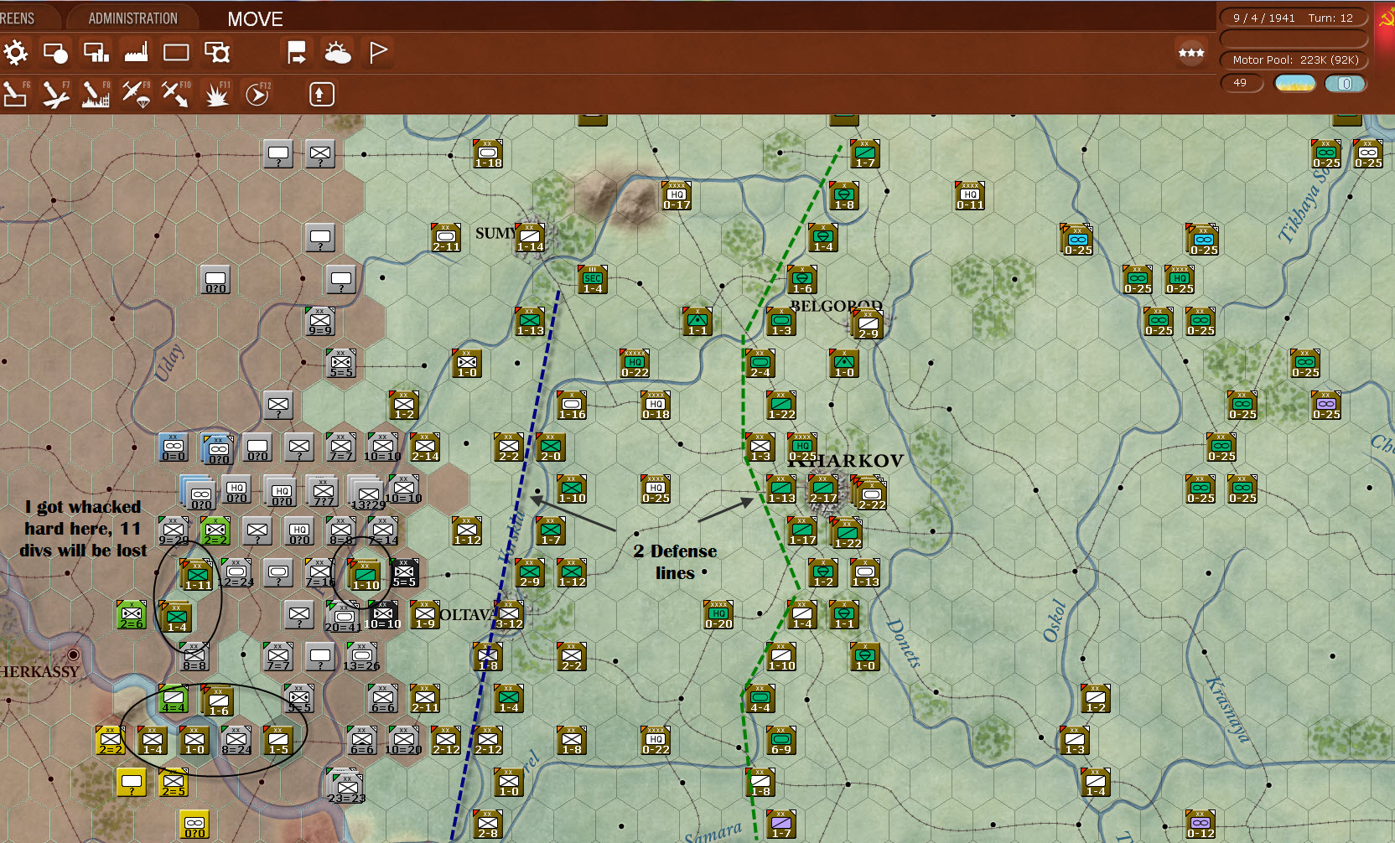Select the German 9=9 unit
This screenshot has height=843, width=1395.
point(320,322)
